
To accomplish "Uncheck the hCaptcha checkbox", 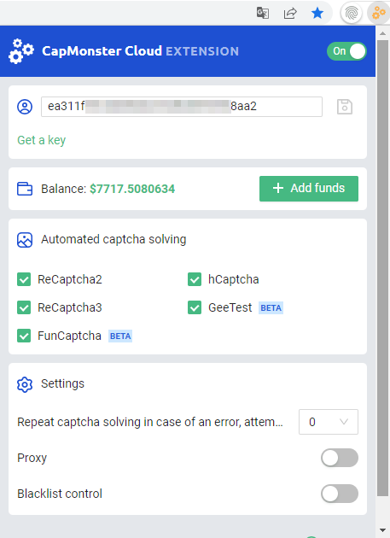I will [x=195, y=279].
